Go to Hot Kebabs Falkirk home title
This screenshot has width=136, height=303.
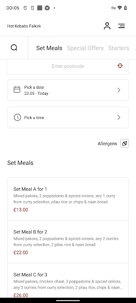24,26
